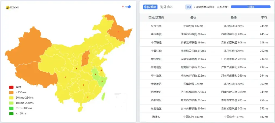Click the light green 101ms-200ms legend swatch
This screenshot has width=275, height=123.
click(x=11, y=103)
